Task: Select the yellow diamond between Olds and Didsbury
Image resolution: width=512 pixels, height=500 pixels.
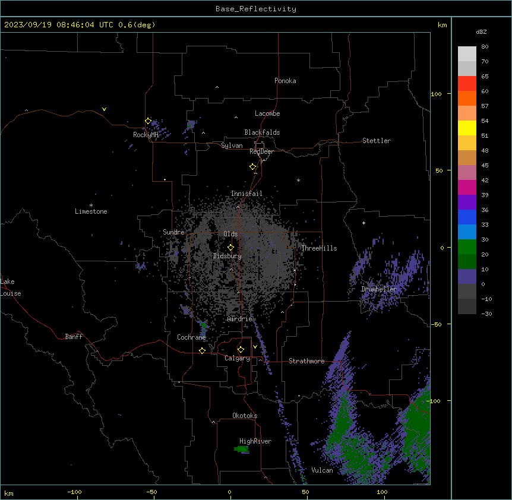Action: tap(231, 248)
